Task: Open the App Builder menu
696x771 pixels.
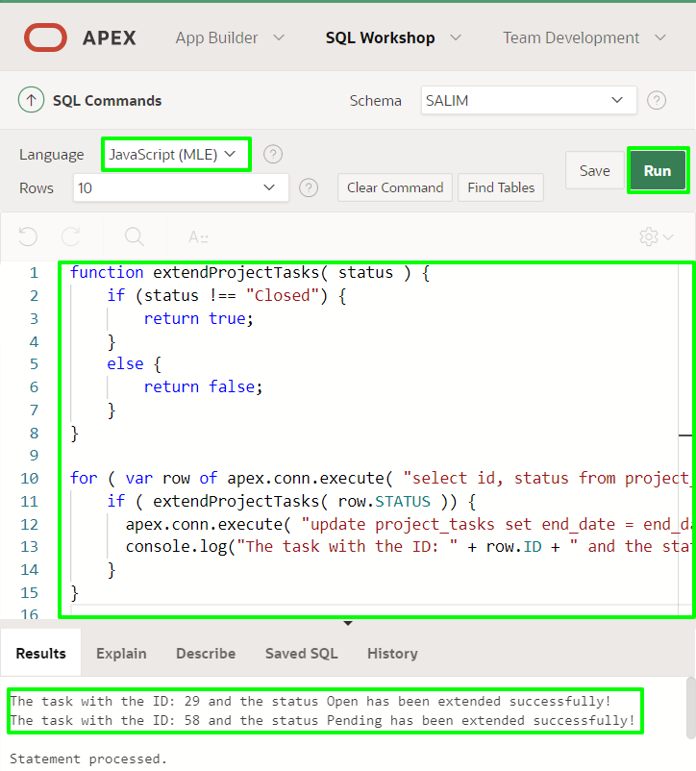Action: click(x=216, y=37)
